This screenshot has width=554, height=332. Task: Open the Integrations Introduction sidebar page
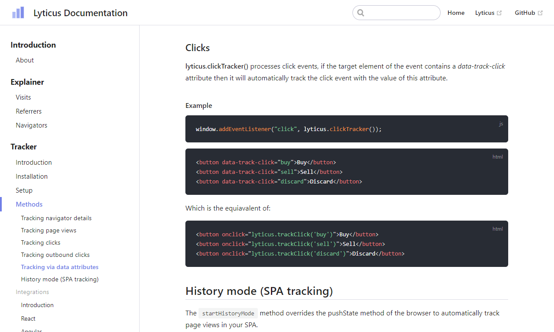pyautogui.click(x=37, y=305)
